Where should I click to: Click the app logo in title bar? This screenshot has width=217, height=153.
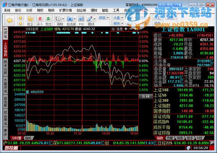point(5,5)
